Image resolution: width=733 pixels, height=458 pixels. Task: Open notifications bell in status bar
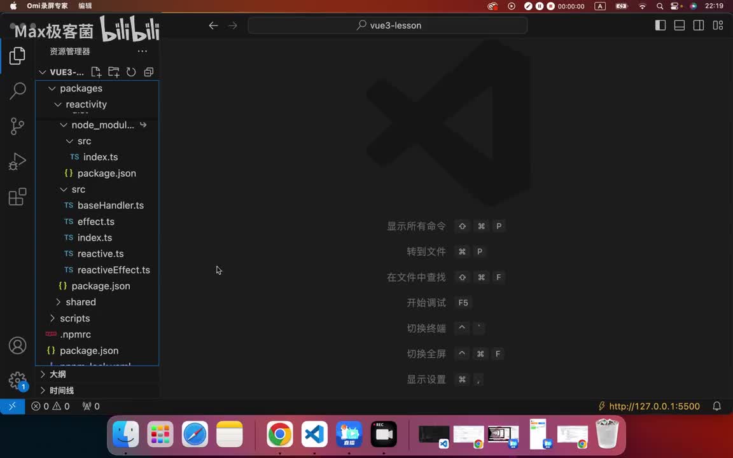pos(716,406)
